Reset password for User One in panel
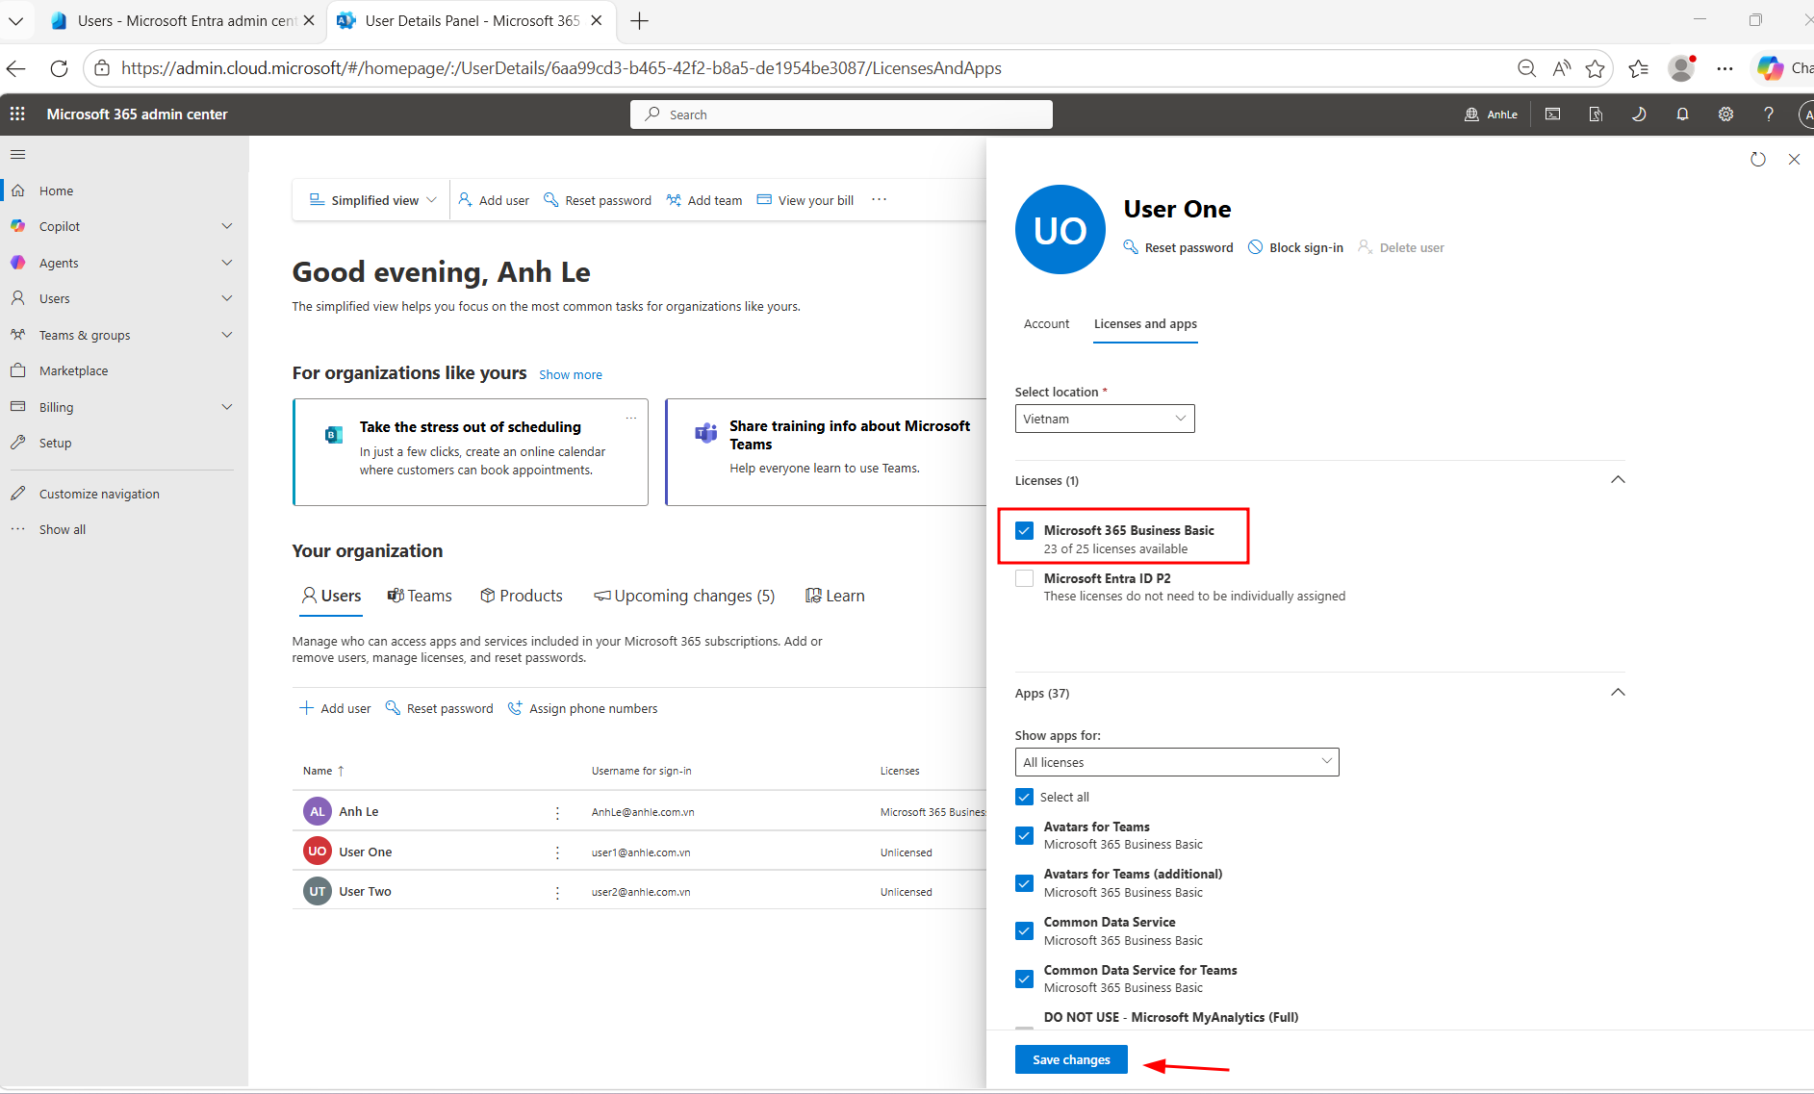Viewport: 1814px width, 1094px height. point(1178,247)
